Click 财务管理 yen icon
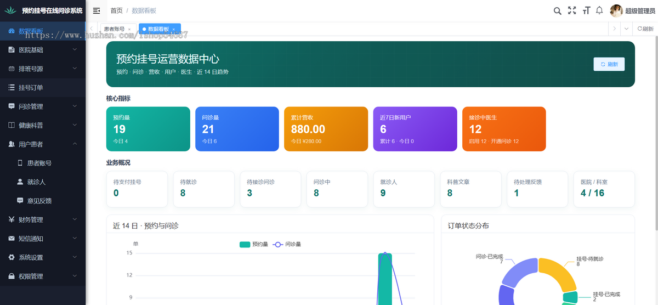 (x=12, y=219)
